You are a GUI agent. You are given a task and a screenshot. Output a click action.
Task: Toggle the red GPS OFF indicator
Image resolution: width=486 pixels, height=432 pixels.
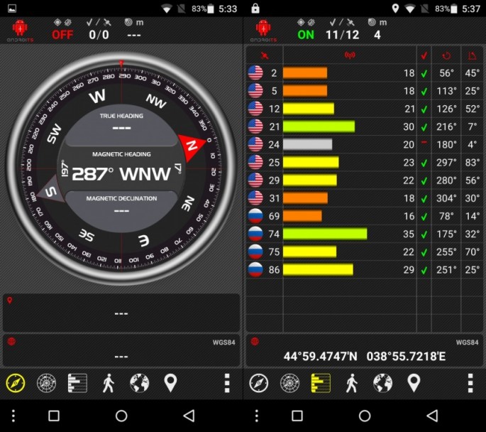click(x=62, y=34)
